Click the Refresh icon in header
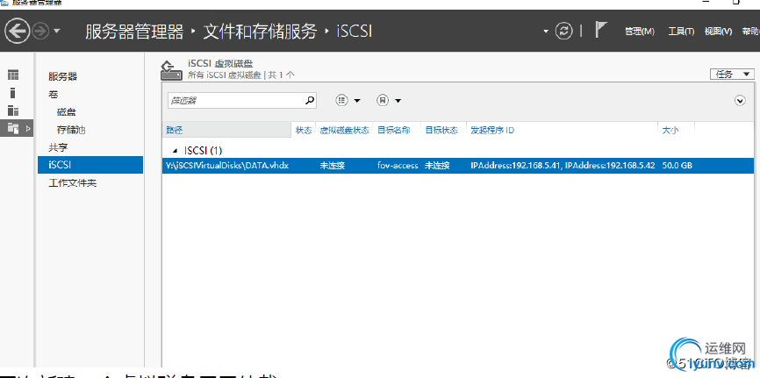The image size is (760, 378). tap(563, 32)
